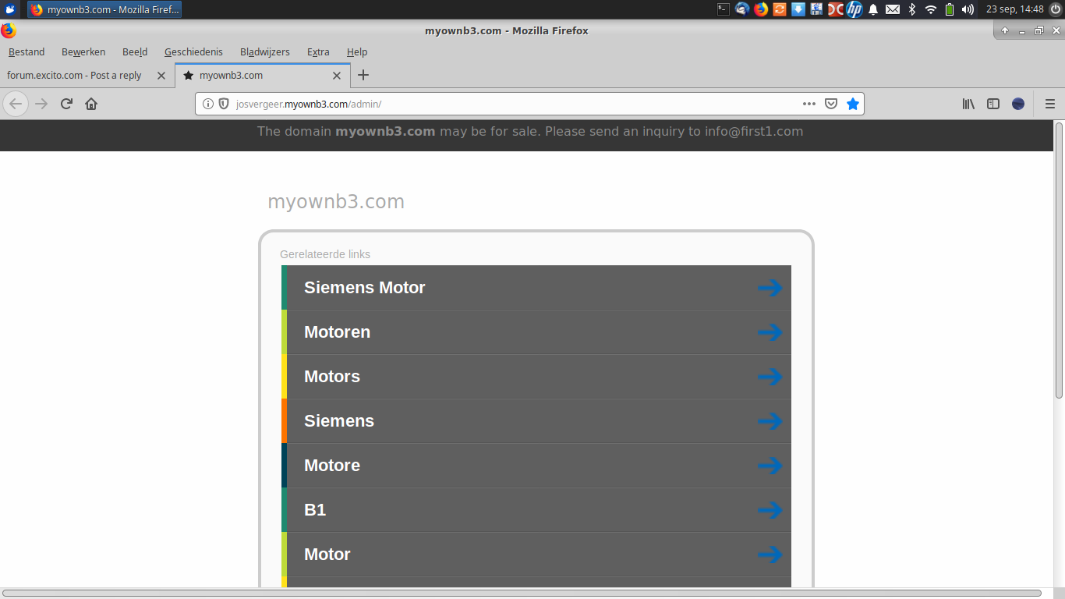Open the clock showing 23 sep, 14:48
The height and width of the screenshot is (599, 1065).
1014,9
